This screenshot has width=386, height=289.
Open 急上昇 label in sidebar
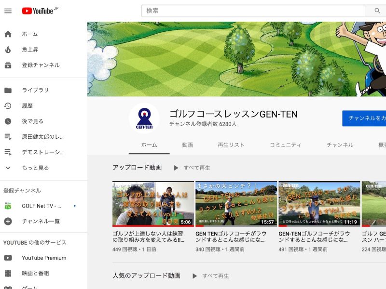click(30, 50)
